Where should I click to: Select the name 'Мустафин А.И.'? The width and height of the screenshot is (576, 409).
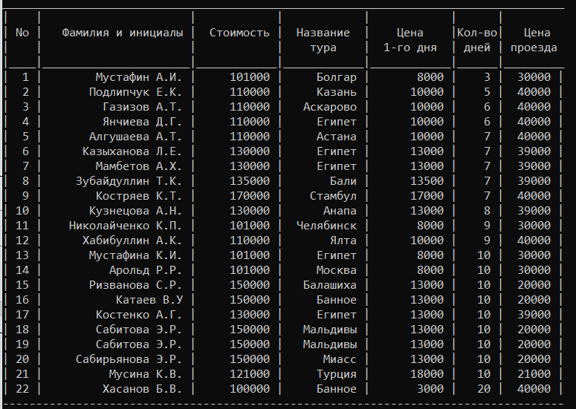point(139,77)
